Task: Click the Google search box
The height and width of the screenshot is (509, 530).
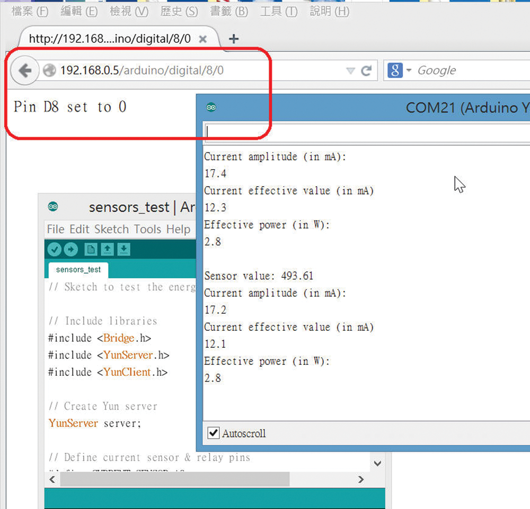Action: [466, 71]
